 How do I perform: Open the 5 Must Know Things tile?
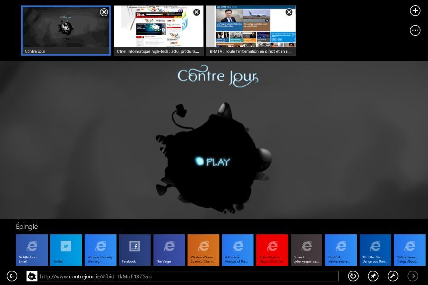410,250
